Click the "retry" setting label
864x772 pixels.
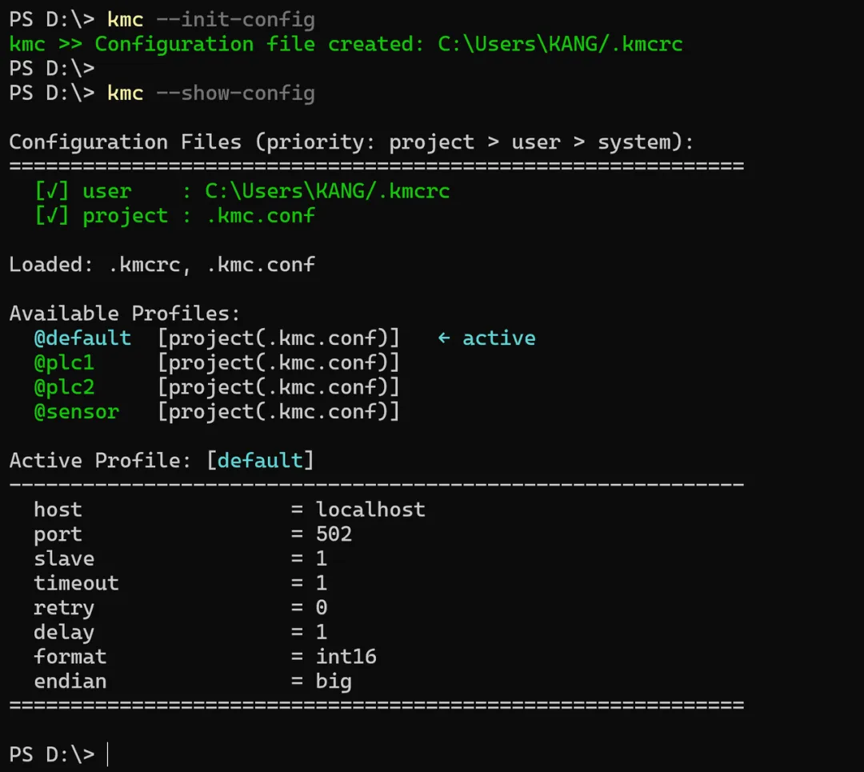(x=64, y=608)
